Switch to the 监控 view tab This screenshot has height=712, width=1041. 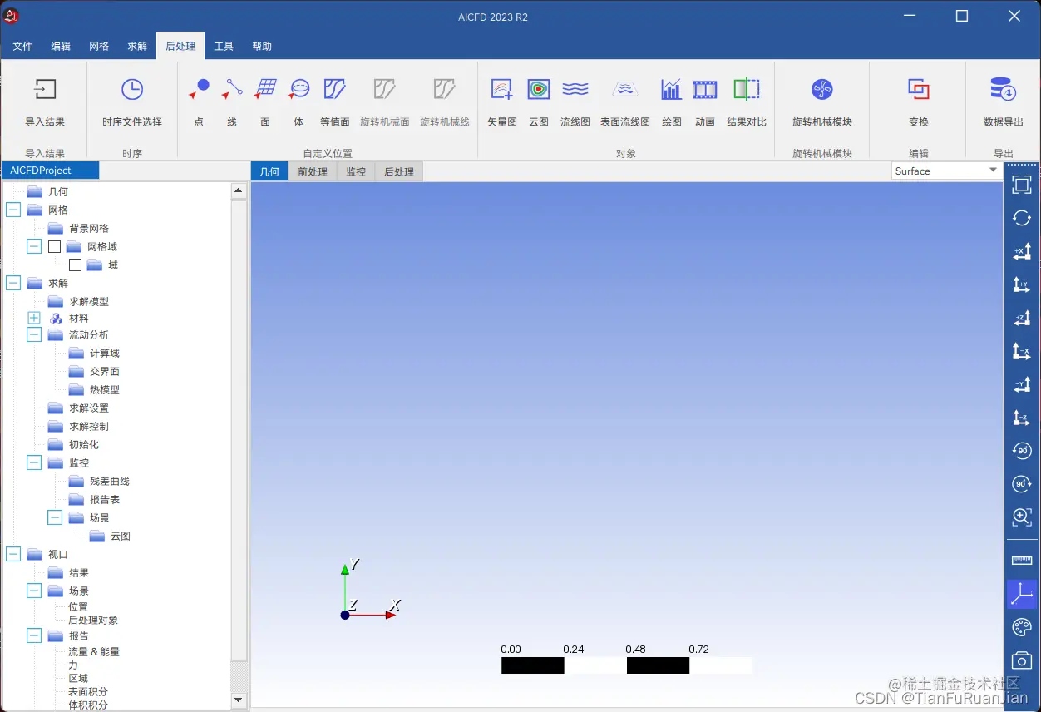356,172
